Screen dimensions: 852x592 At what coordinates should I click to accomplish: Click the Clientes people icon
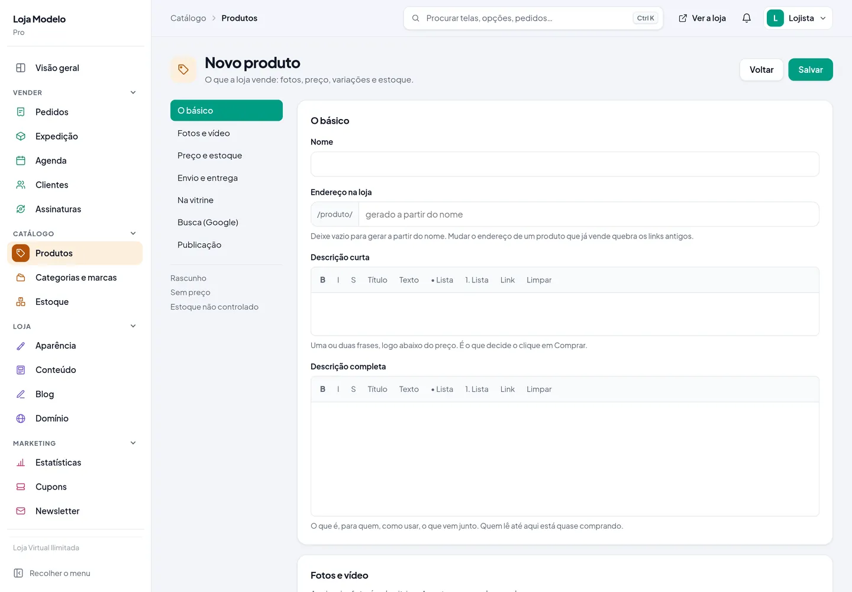[21, 185]
